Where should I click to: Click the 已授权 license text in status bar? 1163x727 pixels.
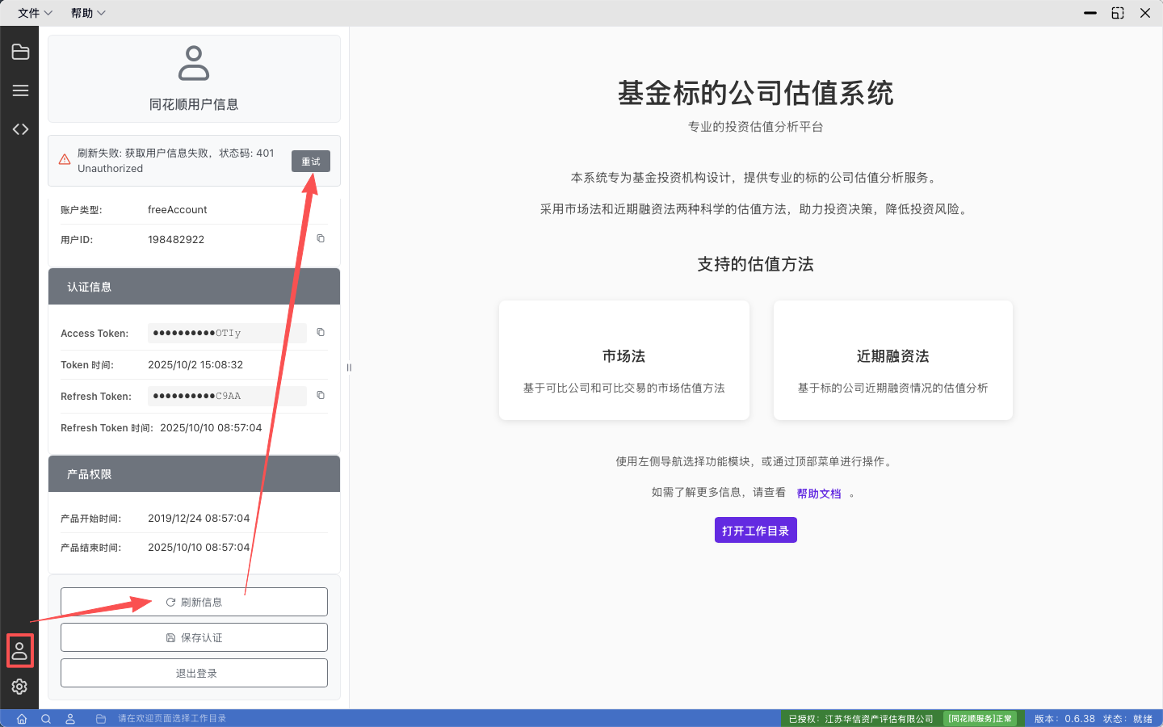tap(861, 719)
